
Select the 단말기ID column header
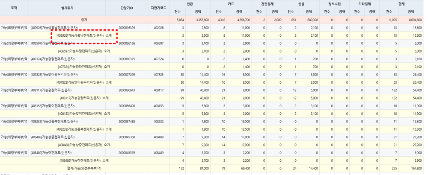point(127,8)
